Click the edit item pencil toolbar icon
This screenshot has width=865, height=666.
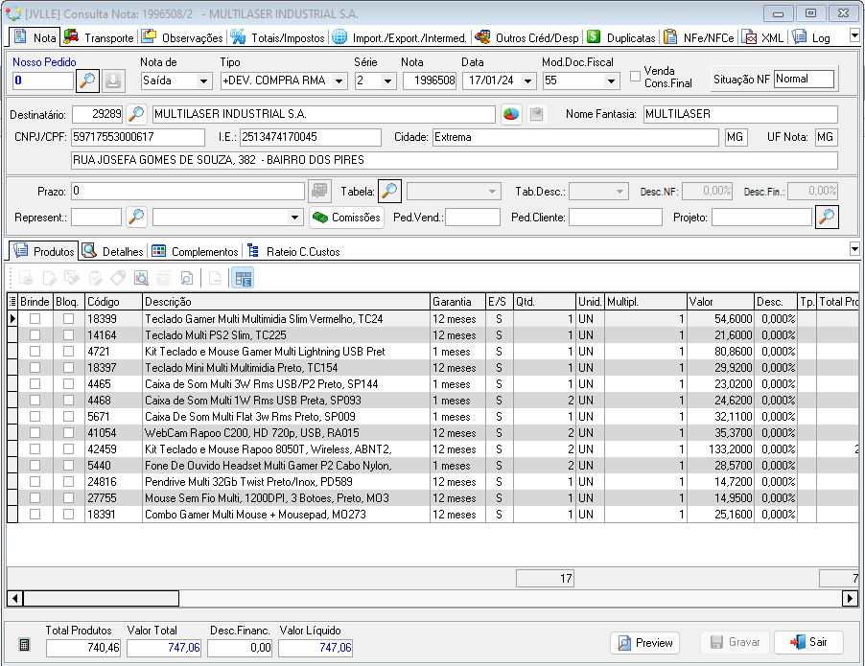(49, 278)
